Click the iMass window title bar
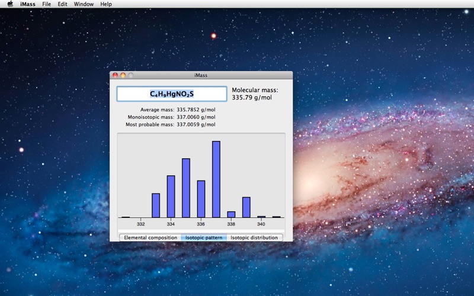Viewport: 474px width, 296px height. 201,75
